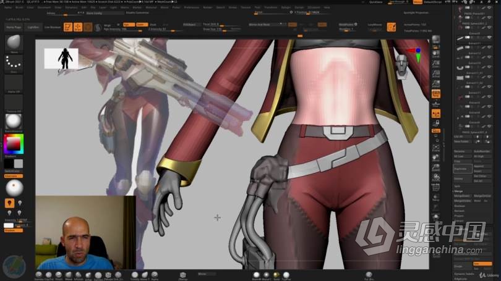Adjust the Z Intensity slider
Image resolution: width=501 pixels, height=281 pixels.
pos(165,29)
